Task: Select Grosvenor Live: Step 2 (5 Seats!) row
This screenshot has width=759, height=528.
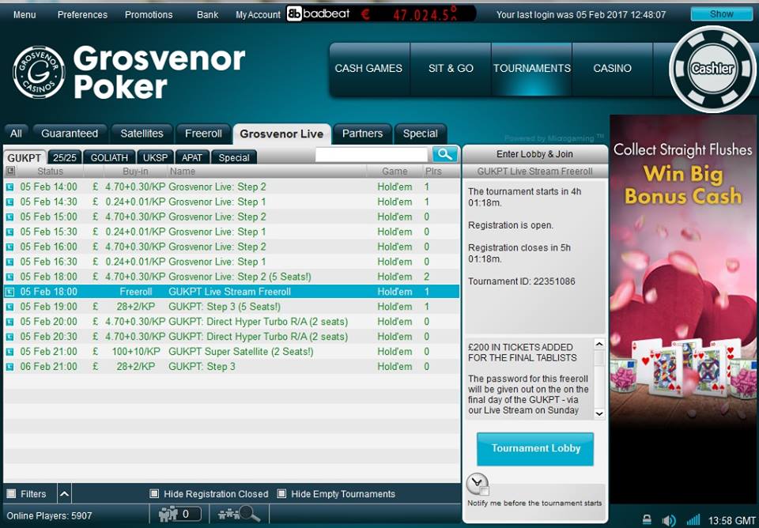Action: [x=232, y=277]
